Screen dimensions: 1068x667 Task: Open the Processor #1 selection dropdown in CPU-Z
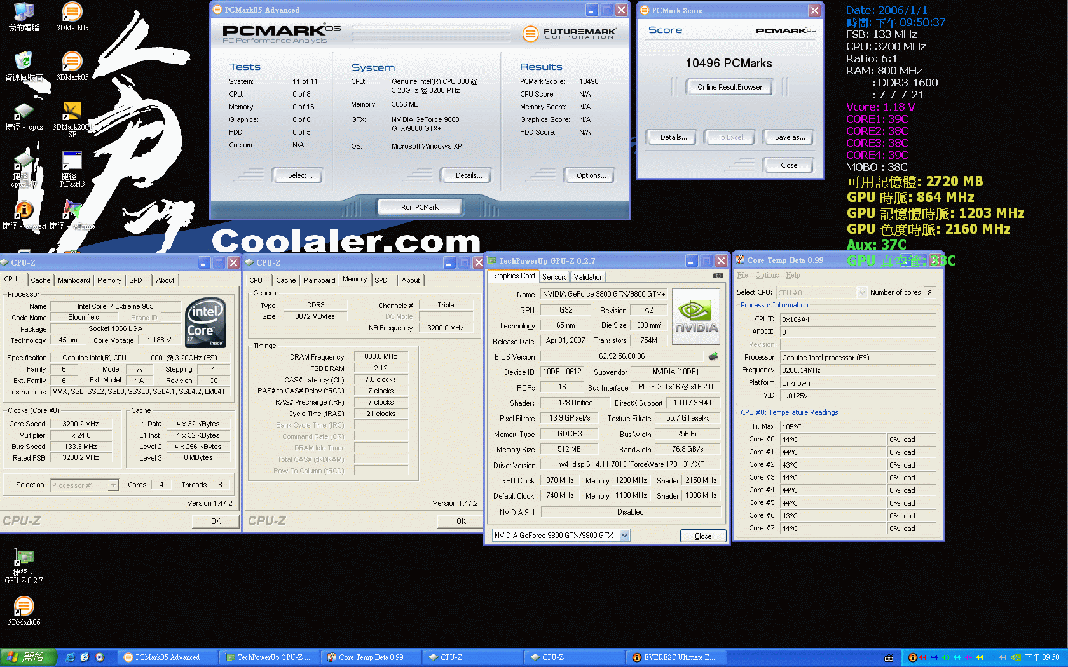tap(113, 485)
